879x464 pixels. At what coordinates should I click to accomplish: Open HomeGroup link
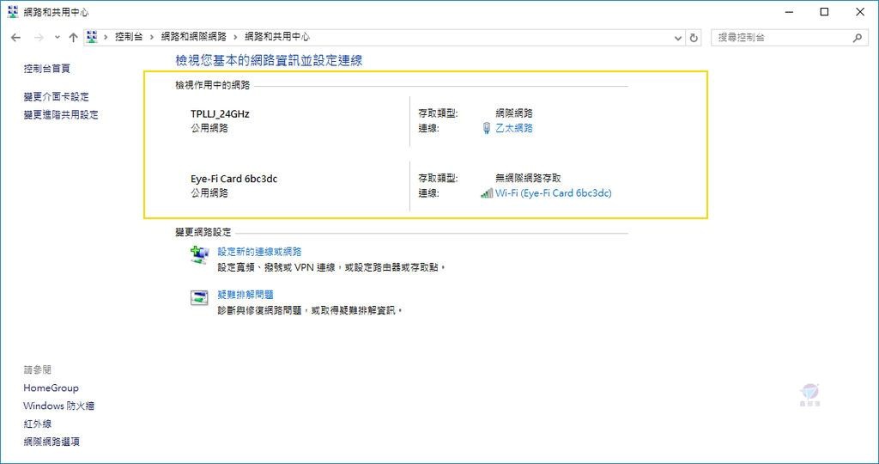pos(51,388)
